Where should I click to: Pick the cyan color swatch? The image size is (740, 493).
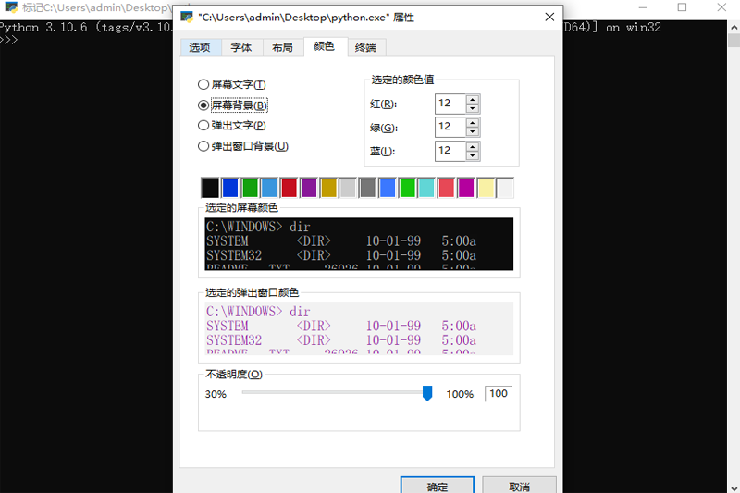[x=426, y=188]
